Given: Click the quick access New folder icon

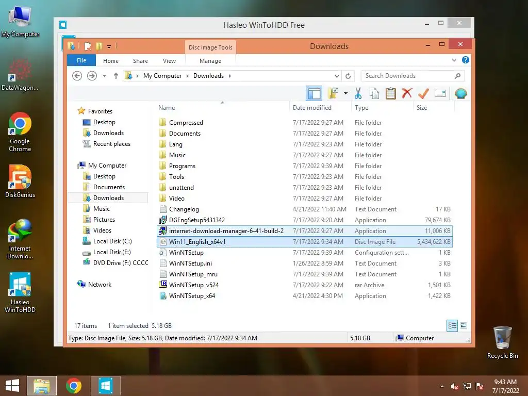Looking at the screenshot, I should (99, 46).
